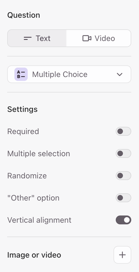Click the Vertical alignment setting label
The width and height of the screenshot is (139, 272).
click(39, 220)
